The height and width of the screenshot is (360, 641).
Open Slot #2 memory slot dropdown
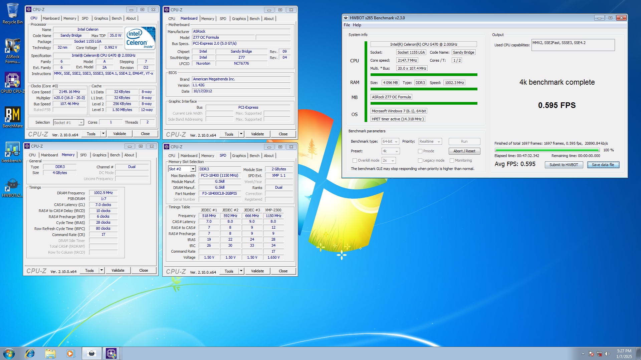click(182, 169)
